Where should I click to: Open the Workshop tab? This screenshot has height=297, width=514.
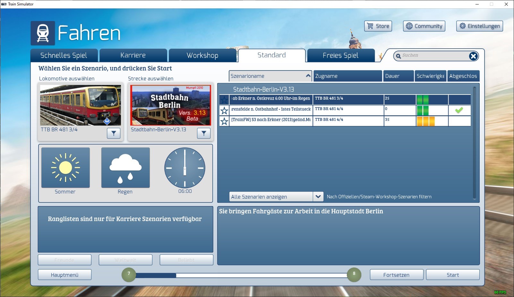pyautogui.click(x=202, y=55)
